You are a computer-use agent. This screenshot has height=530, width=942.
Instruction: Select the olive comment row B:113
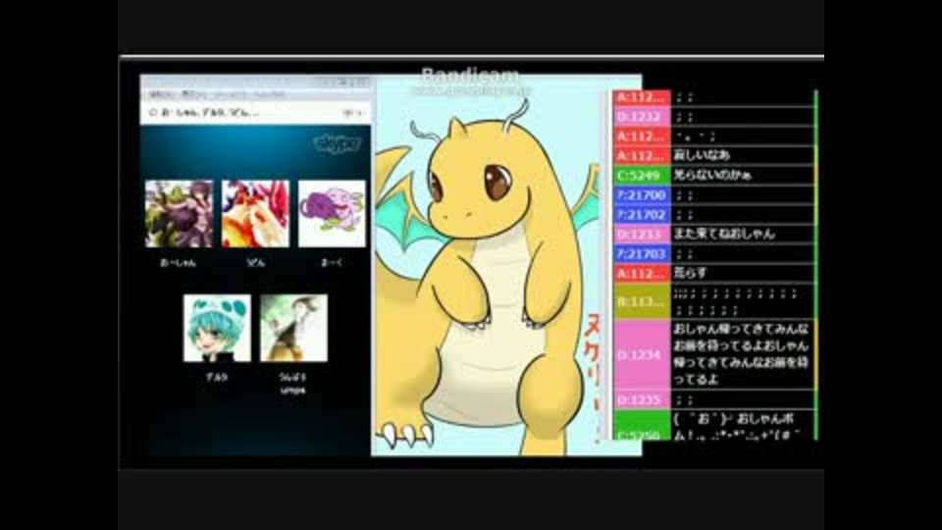[x=713, y=300]
